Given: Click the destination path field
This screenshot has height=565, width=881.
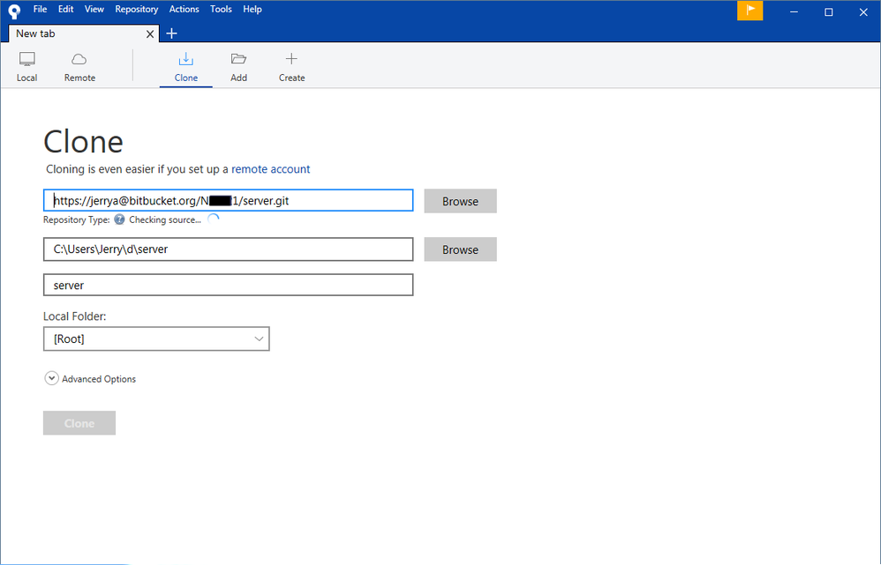Looking at the screenshot, I should [228, 249].
